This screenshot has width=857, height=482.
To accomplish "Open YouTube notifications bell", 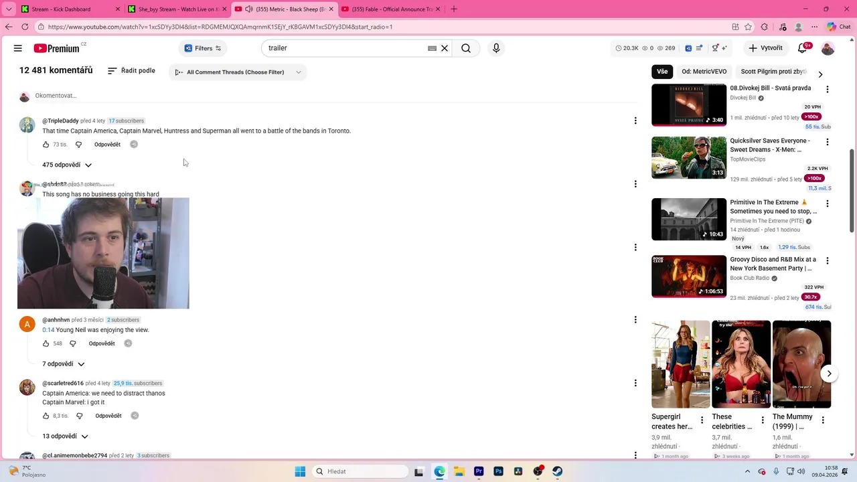I will (x=803, y=48).
